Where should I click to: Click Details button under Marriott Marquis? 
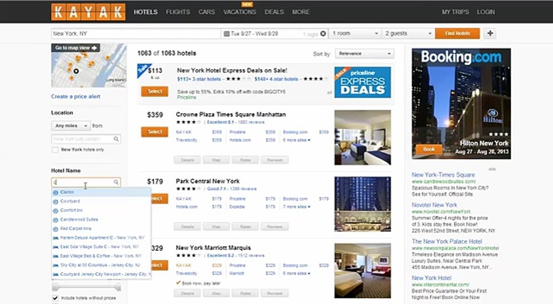(x=187, y=293)
